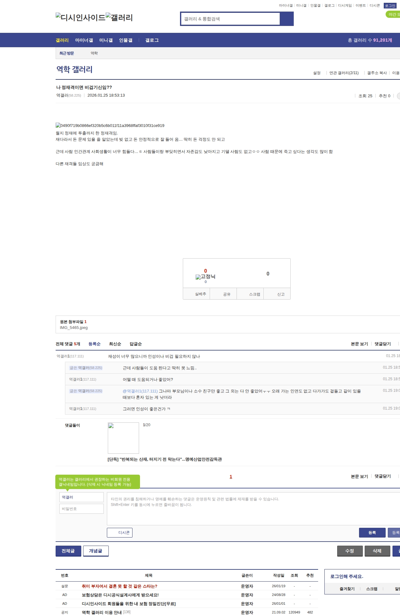The height and width of the screenshot is (616, 400).
Task: Open 갤로그 in the top utility links
Action: click(329, 6)
